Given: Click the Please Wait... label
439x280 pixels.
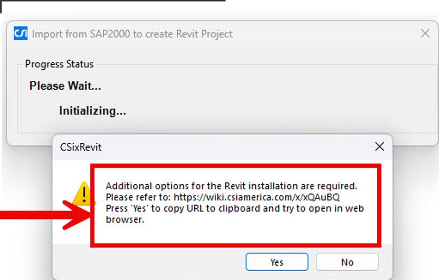Looking at the screenshot, I should [65, 86].
